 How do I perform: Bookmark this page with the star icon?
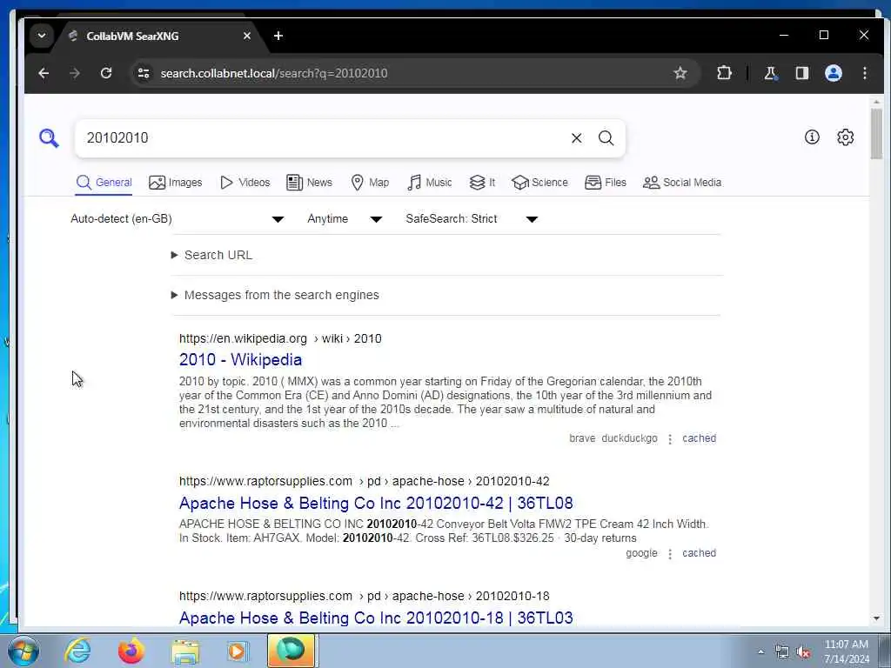point(680,73)
